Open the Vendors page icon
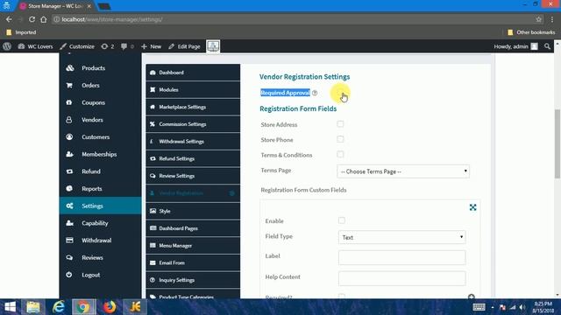The width and height of the screenshot is (561, 315). click(69, 120)
